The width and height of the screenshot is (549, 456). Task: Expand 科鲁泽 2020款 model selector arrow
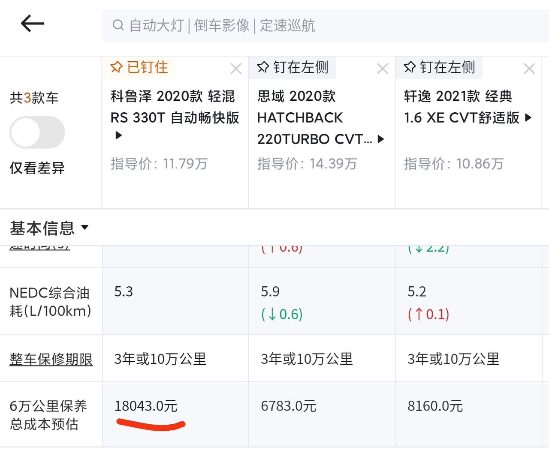119,136
